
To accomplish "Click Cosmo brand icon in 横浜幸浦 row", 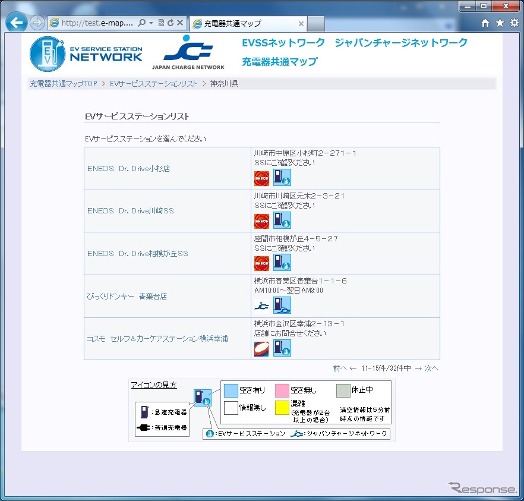I will tap(261, 348).
